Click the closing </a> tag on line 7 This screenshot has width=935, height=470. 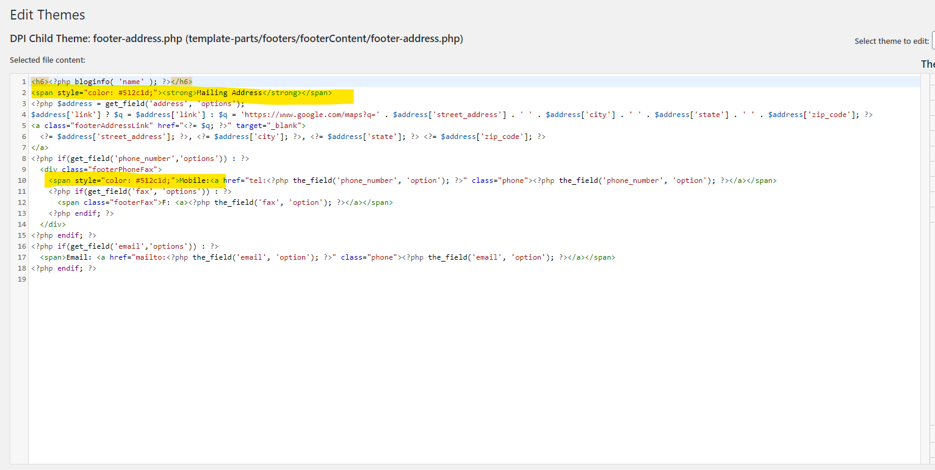point(40,148)
